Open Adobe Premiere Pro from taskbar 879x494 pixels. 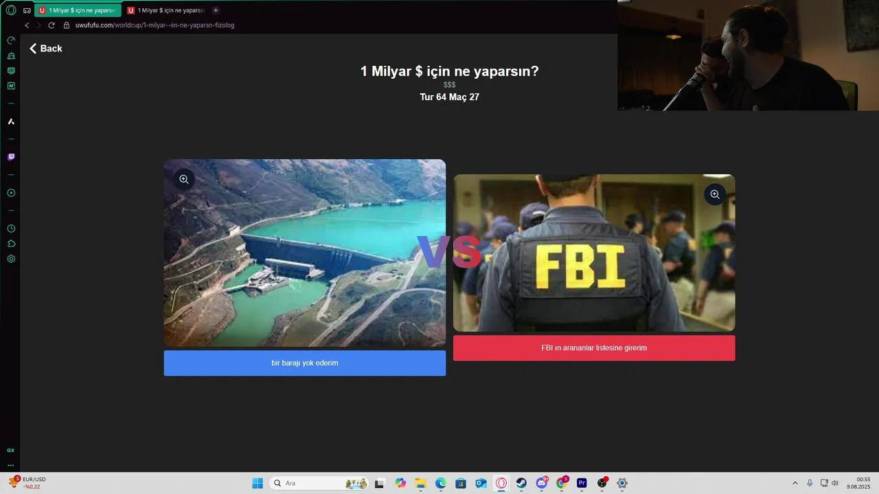pyautogui.click(x=582, y=483)
